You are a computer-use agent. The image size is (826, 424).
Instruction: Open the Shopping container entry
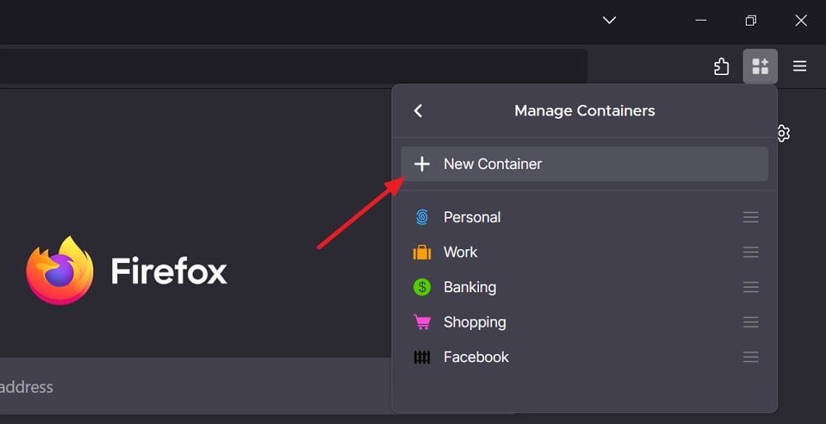(x=585, y=322)
